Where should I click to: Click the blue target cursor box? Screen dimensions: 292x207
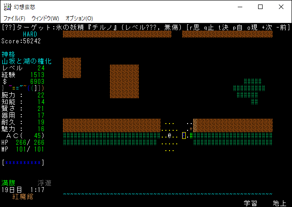[184, 135]
